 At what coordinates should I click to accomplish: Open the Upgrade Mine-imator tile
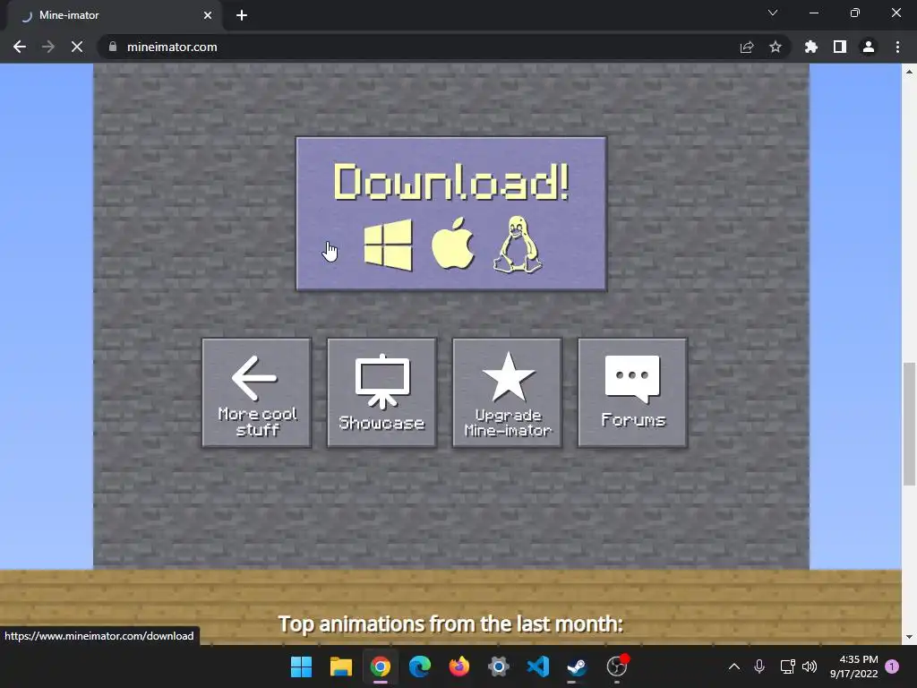507,392
